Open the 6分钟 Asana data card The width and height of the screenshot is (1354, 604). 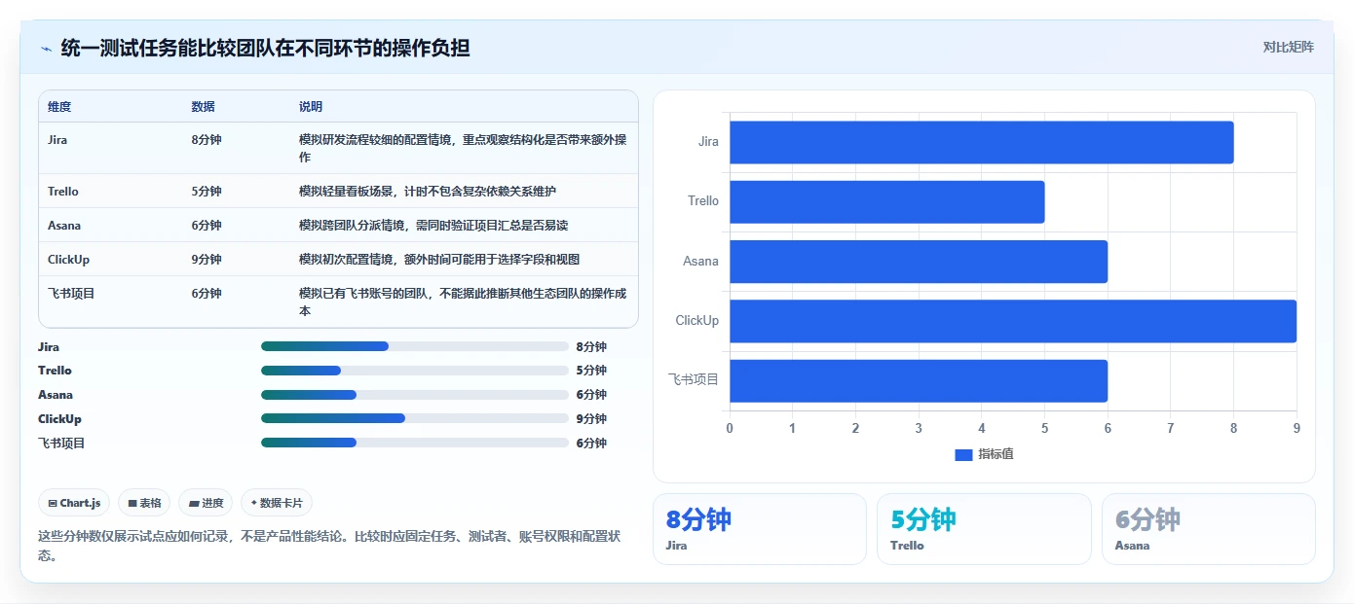click(x=1209, y=529)
